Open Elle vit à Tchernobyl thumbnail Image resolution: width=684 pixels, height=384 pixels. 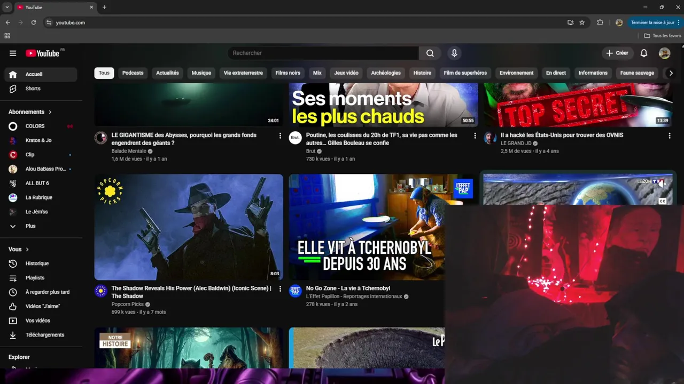pyautogui.click(x=367, y=227)
